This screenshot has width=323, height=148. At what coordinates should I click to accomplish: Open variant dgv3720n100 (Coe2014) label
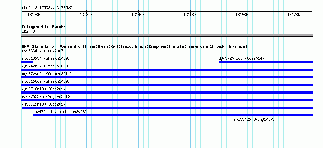pyautogui.click(x=241, y=58)
